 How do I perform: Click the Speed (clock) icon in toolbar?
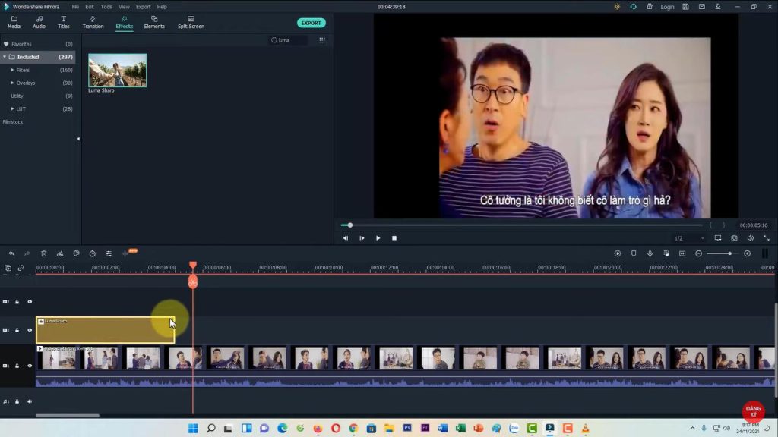pyautogui.click(x=92, y=253)
